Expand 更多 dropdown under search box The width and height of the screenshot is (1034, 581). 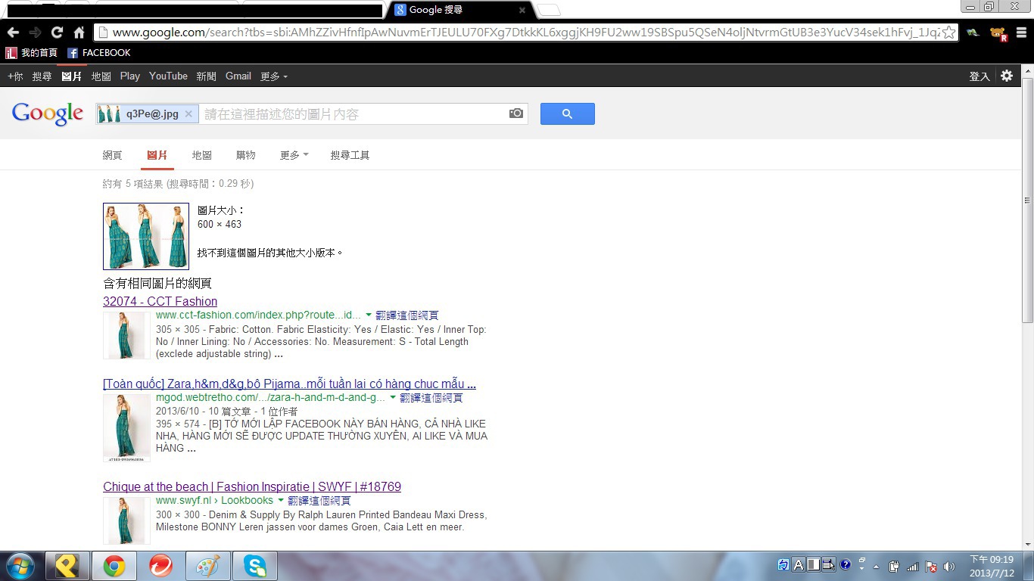click(294, 155)
